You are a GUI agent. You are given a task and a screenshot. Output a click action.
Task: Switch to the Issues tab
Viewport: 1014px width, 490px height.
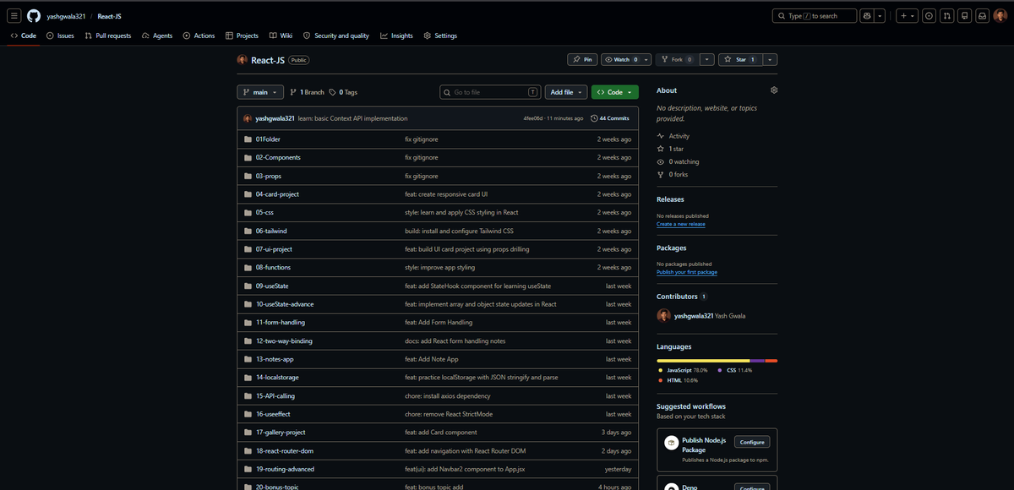pyautogui.click(x=60, y=35)
